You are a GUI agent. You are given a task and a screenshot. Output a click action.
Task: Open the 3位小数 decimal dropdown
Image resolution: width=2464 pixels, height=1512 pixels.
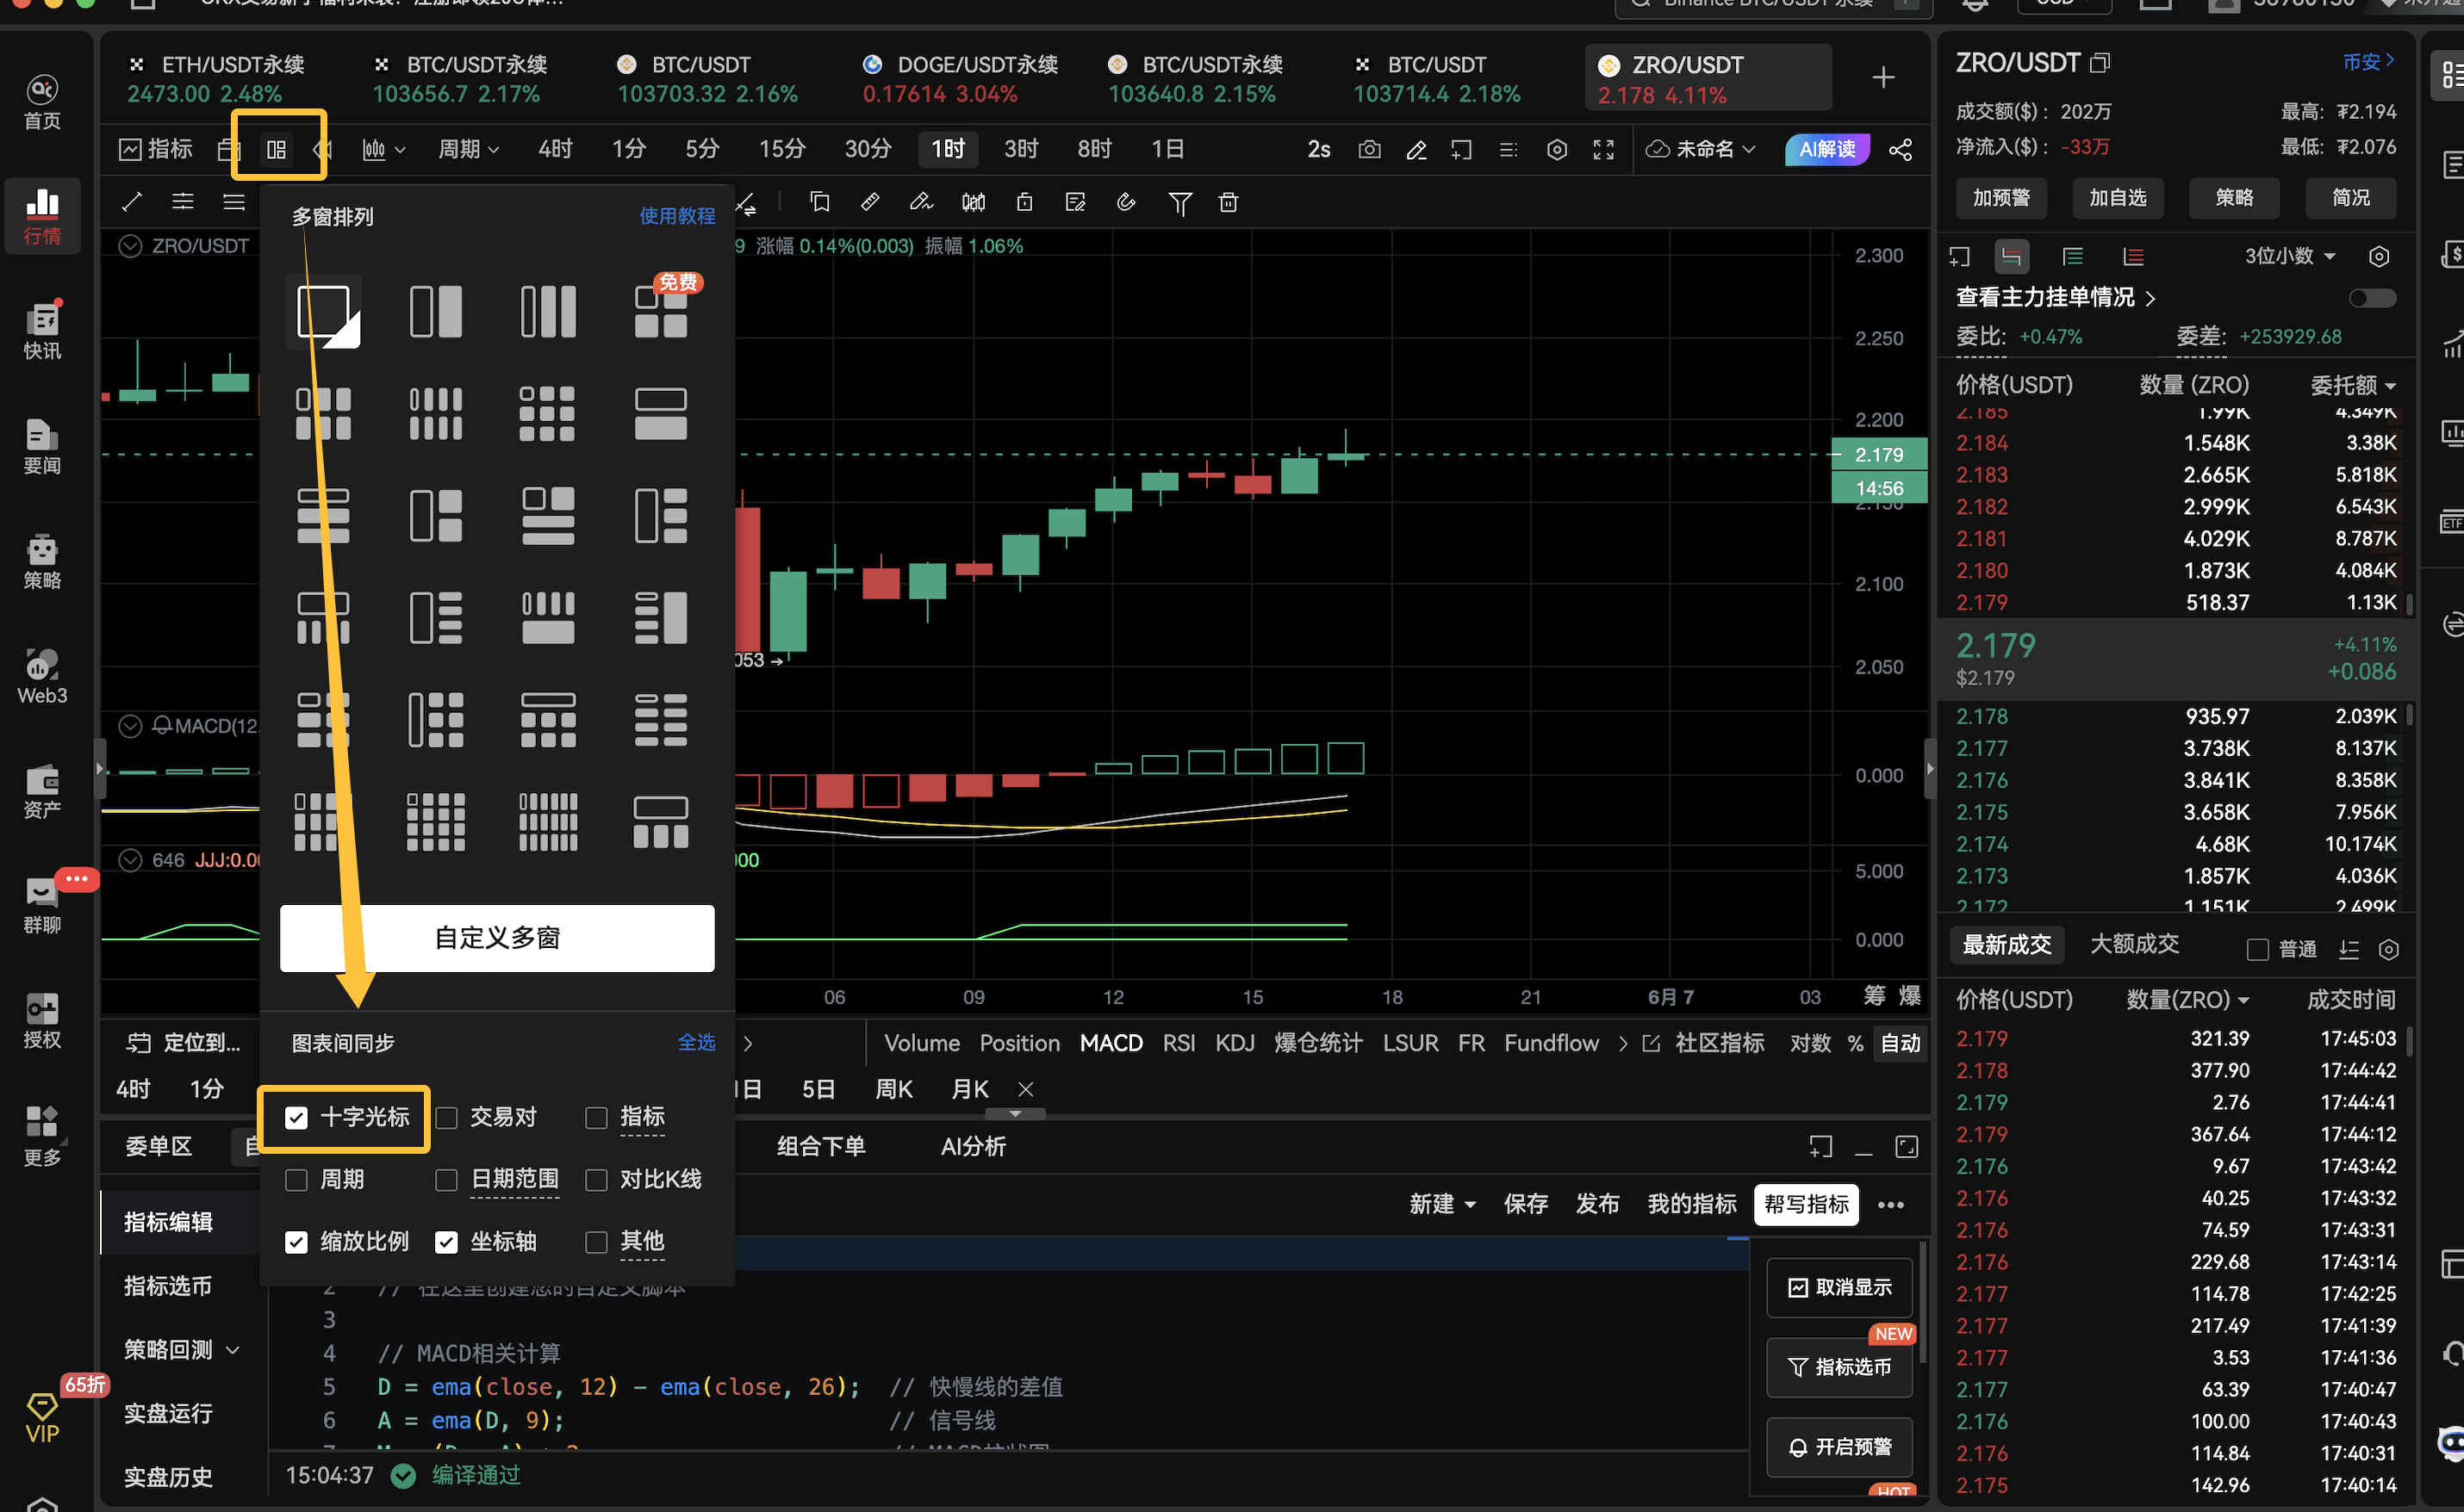tap(2291, 256)
